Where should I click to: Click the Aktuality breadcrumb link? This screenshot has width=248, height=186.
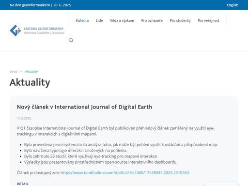[31, 71]
